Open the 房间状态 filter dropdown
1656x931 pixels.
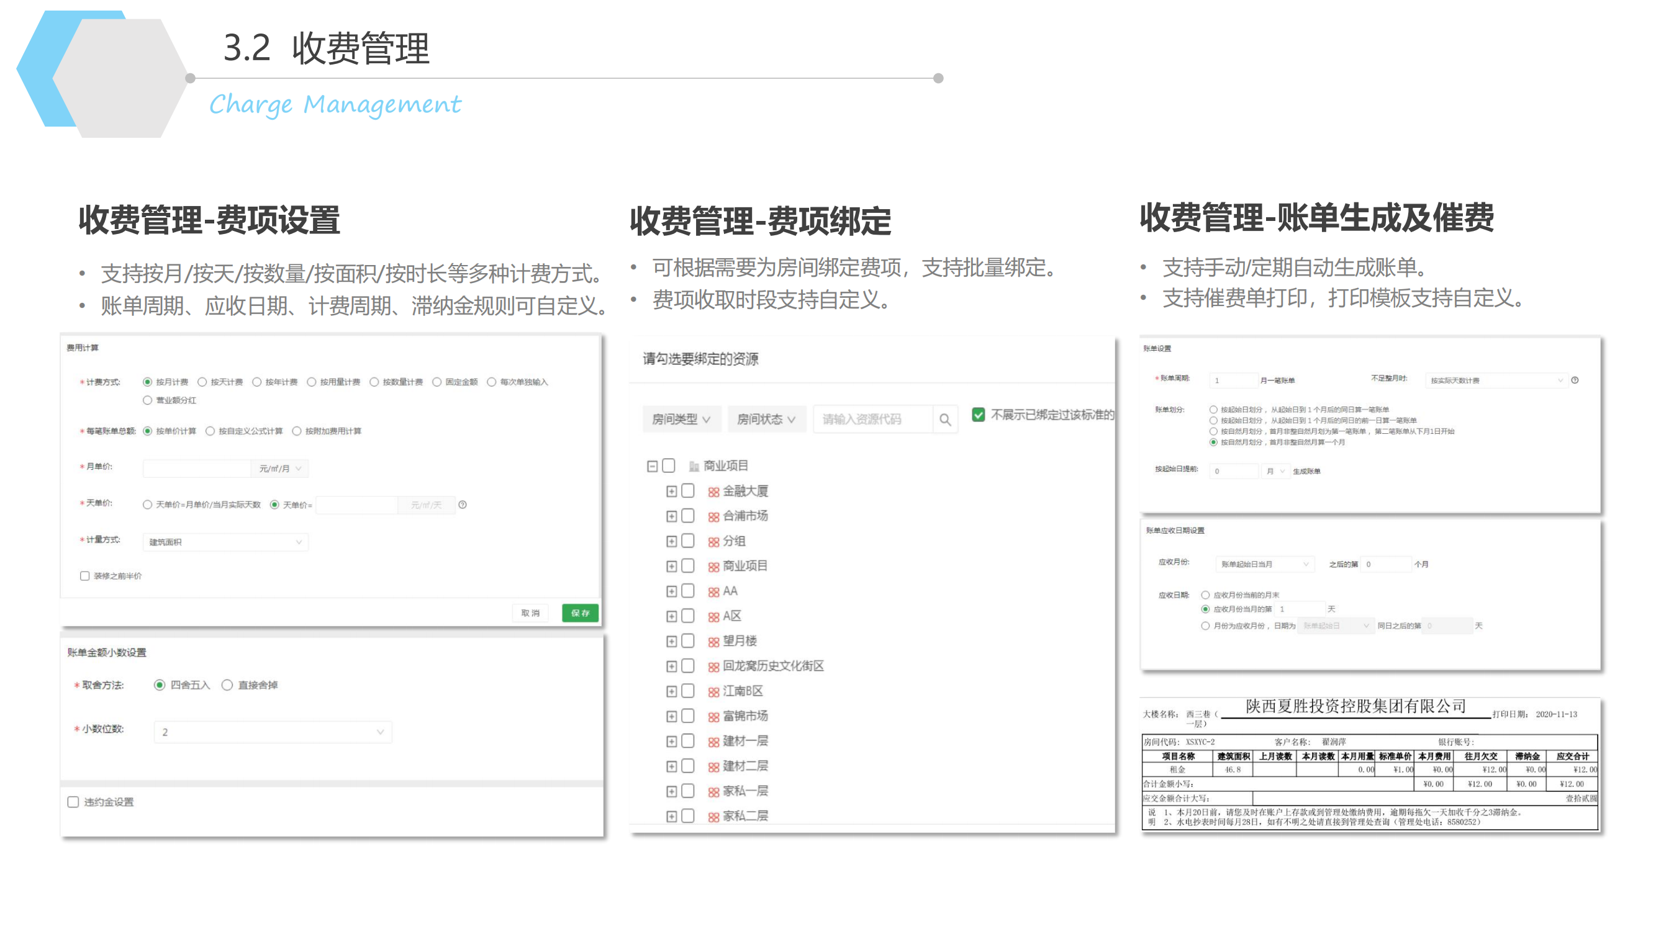click(x=766, y=419)
